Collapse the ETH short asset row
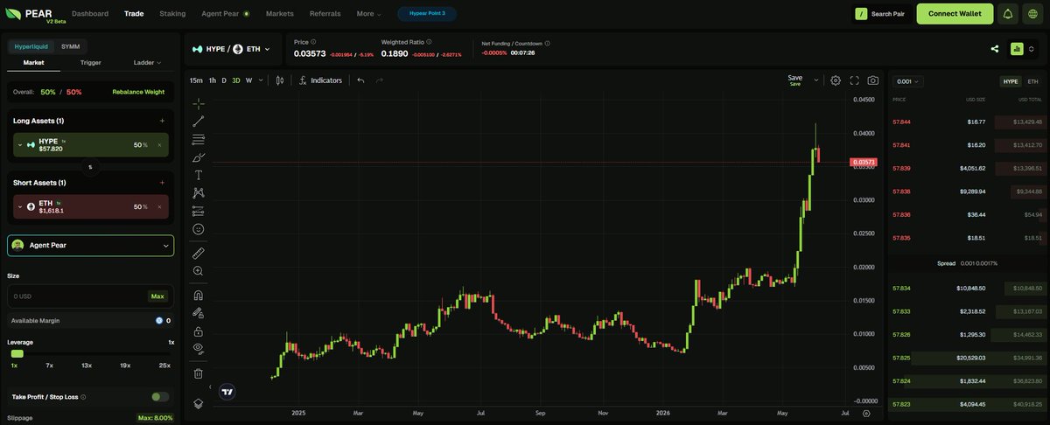Screen dimensions: 1050x425 [20, 206]
